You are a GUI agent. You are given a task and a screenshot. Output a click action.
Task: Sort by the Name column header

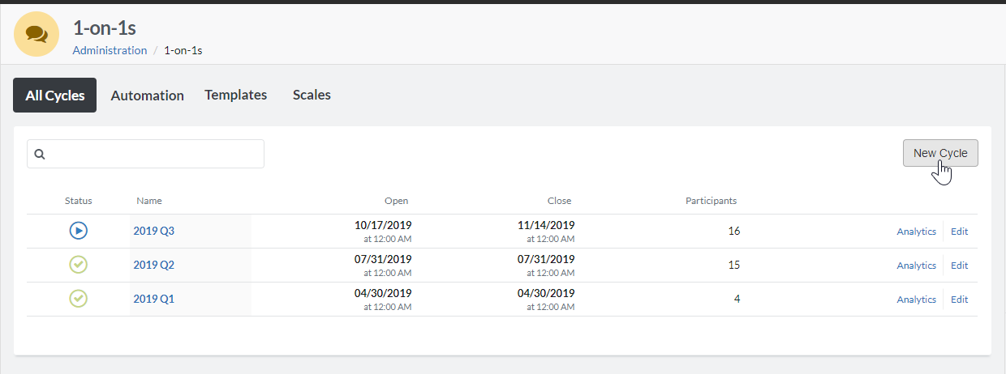click(149, 201)
